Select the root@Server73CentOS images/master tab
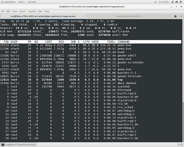 pos(43,16)
